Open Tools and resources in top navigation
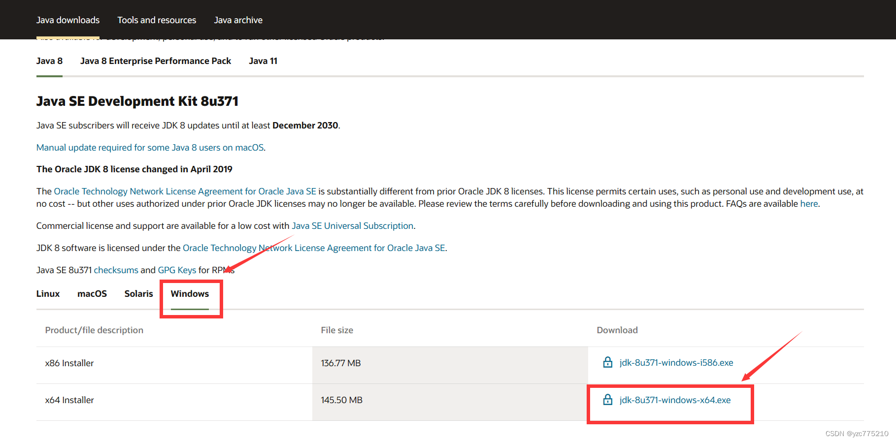 pyautogui.click(x=157, y=20)
